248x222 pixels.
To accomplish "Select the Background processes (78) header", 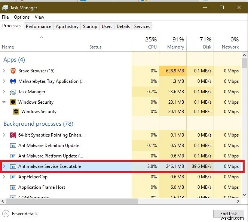I will (39, 124).
